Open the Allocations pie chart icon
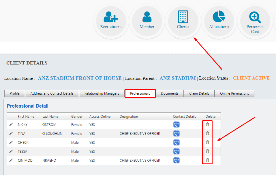This screenshot has height=175, width=276. tap(219, 16)
